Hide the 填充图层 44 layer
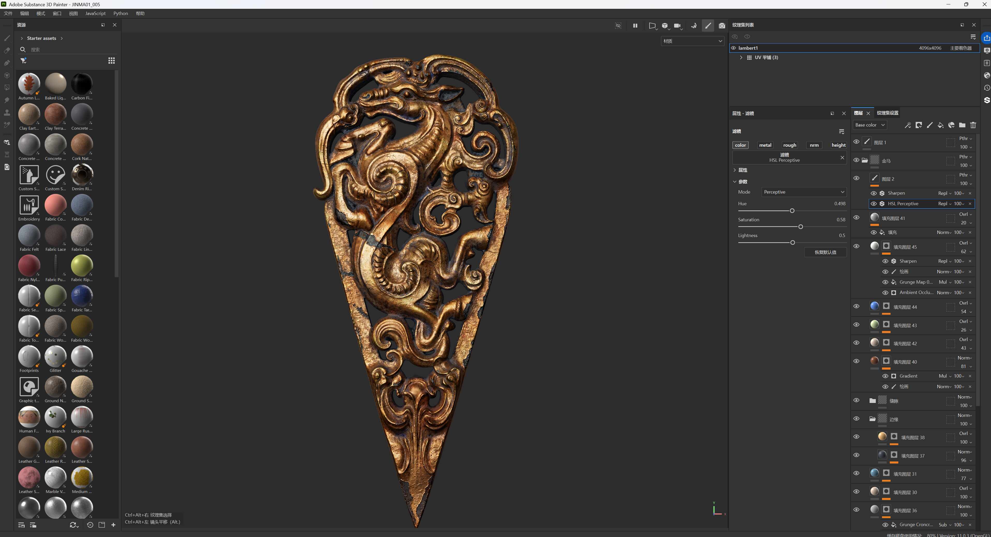 pos(856,306)
